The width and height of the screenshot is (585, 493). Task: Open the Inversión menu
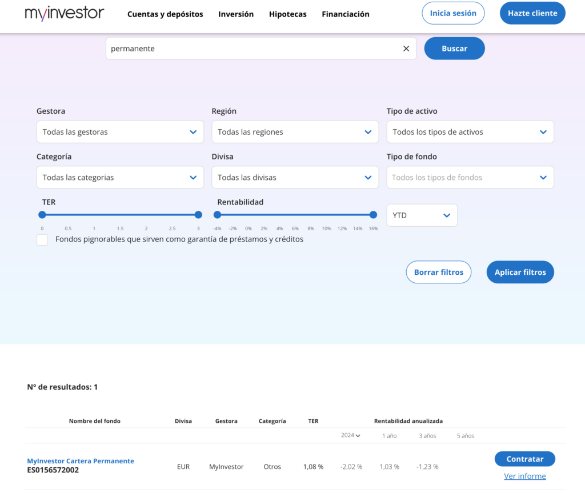pos(236,14)
